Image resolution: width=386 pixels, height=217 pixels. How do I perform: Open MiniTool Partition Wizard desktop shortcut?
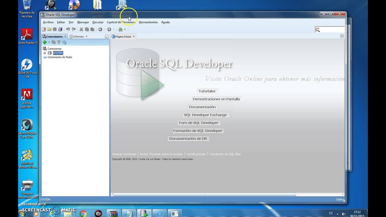(27, 159)
